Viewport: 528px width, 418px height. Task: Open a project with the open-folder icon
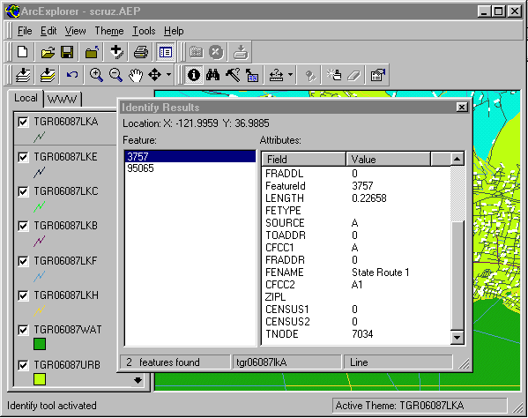(x=48, y=52)
